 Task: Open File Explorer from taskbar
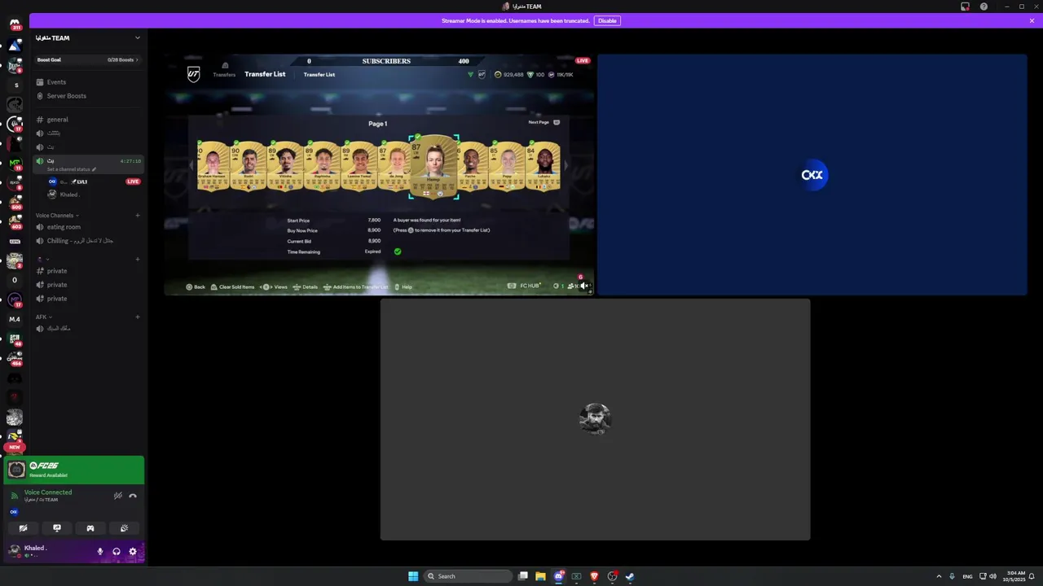540,576
